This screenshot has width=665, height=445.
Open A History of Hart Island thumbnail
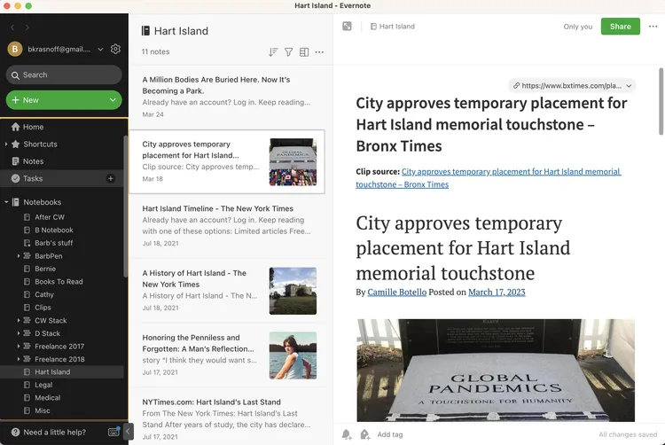[293, 291]
